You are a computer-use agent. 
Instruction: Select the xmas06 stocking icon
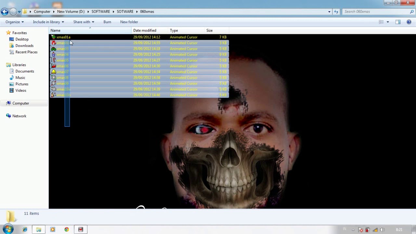[54, 66]
